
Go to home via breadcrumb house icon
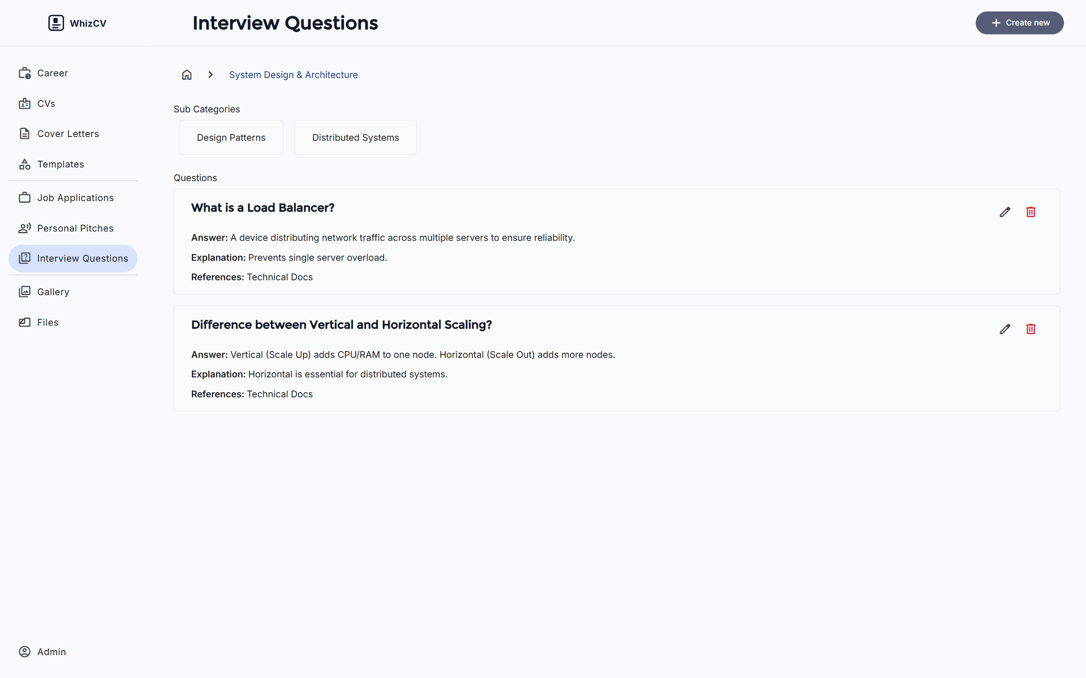(187, 75)
